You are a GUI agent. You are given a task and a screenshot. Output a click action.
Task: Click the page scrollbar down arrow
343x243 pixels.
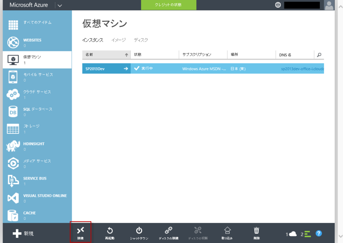pyautogui.click(x=340, y=236)
